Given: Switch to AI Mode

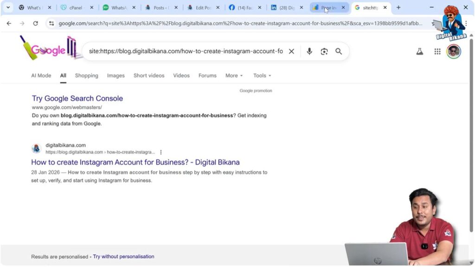Looking at the screenshot, I should point(41,75).
